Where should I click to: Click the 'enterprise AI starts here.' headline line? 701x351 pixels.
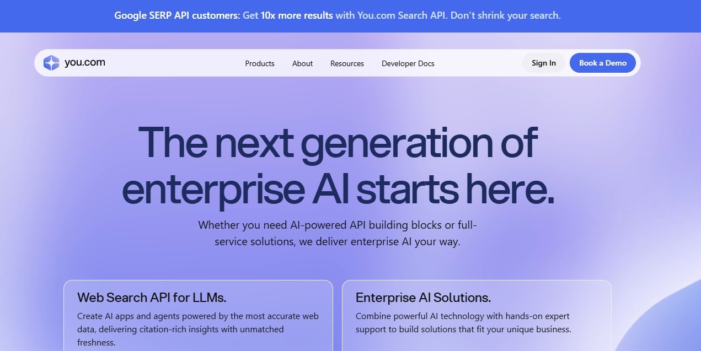click(x=338, y=190)
